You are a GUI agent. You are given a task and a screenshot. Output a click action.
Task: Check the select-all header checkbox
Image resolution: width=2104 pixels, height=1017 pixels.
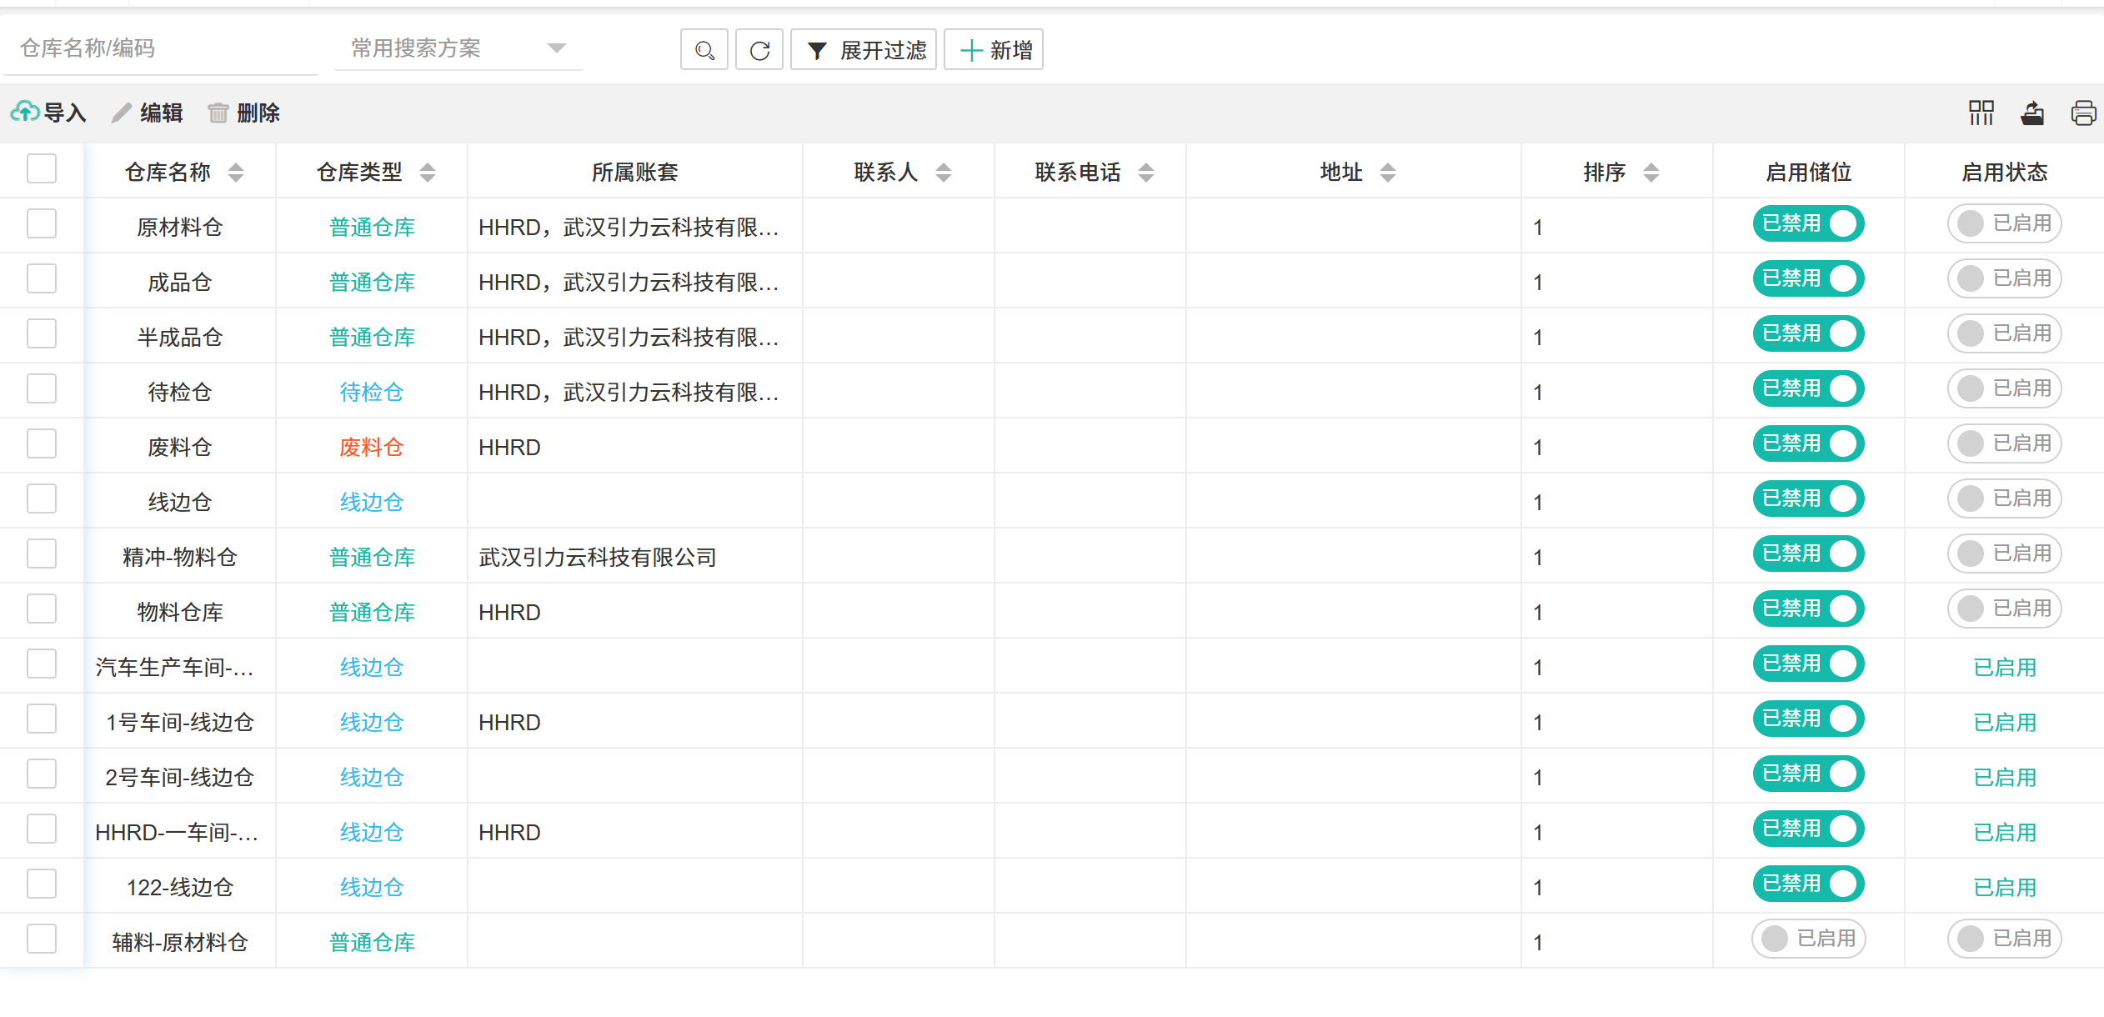click(42, 168)
